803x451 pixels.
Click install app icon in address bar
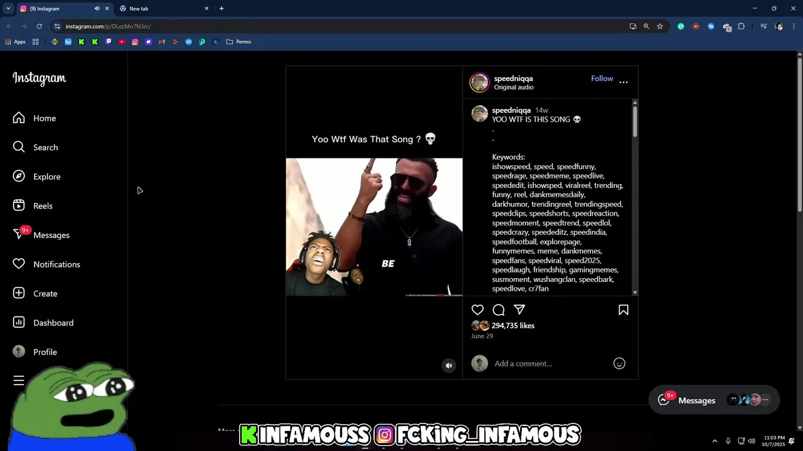pyautogui.click(x=633, y=26)
